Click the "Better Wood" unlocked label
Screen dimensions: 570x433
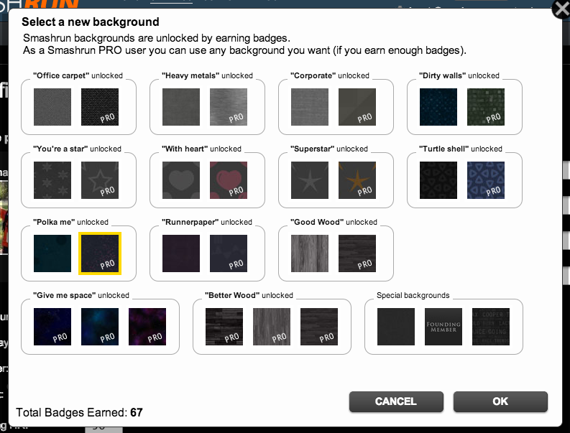pos(249,295)
